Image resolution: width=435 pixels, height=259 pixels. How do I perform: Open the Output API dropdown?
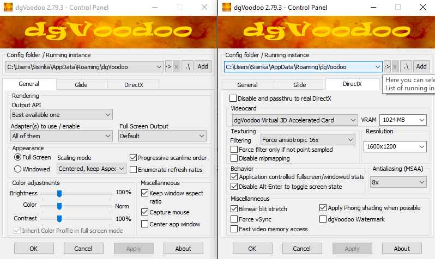[x=62, y=115]
